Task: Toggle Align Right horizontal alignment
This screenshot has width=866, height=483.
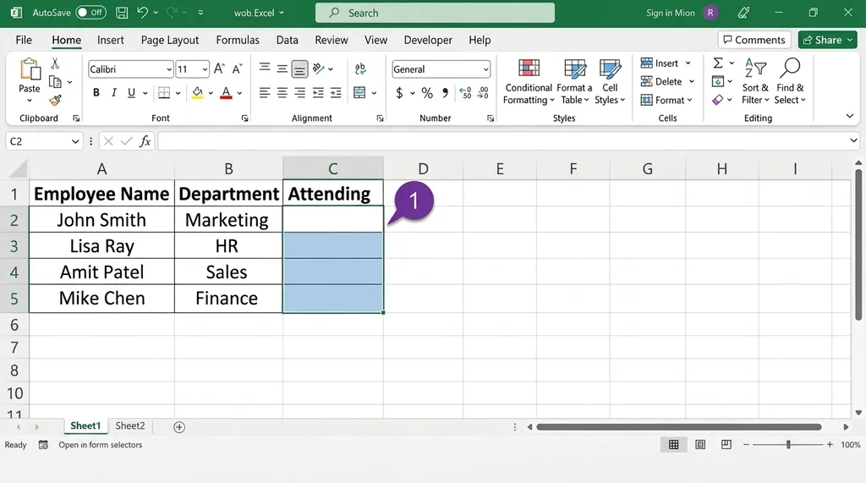Action: [300, 93]
